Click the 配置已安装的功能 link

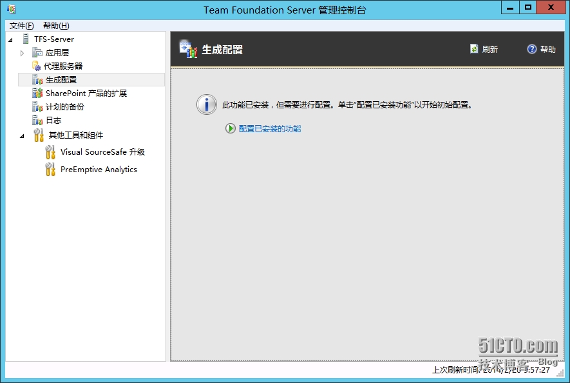pos(270,128)
